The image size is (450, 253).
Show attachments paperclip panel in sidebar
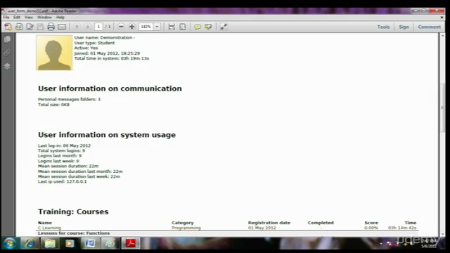[x=7, y=53]
